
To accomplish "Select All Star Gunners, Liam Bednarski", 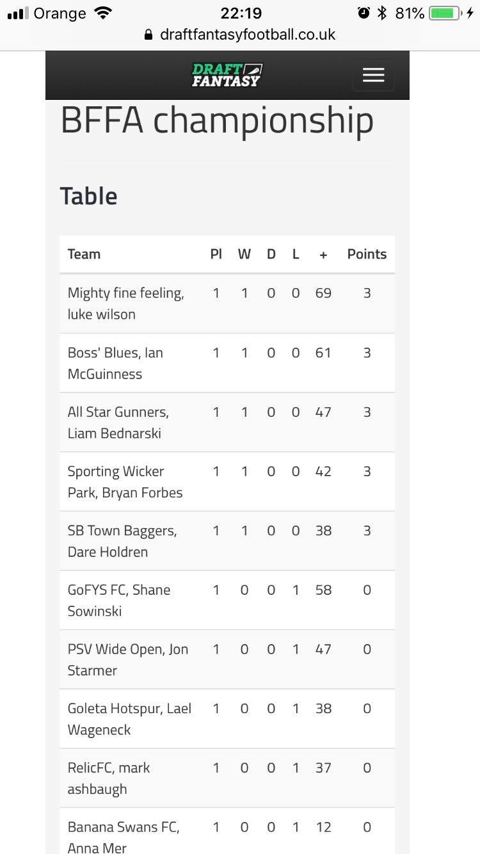I will (x=227, y=423).
